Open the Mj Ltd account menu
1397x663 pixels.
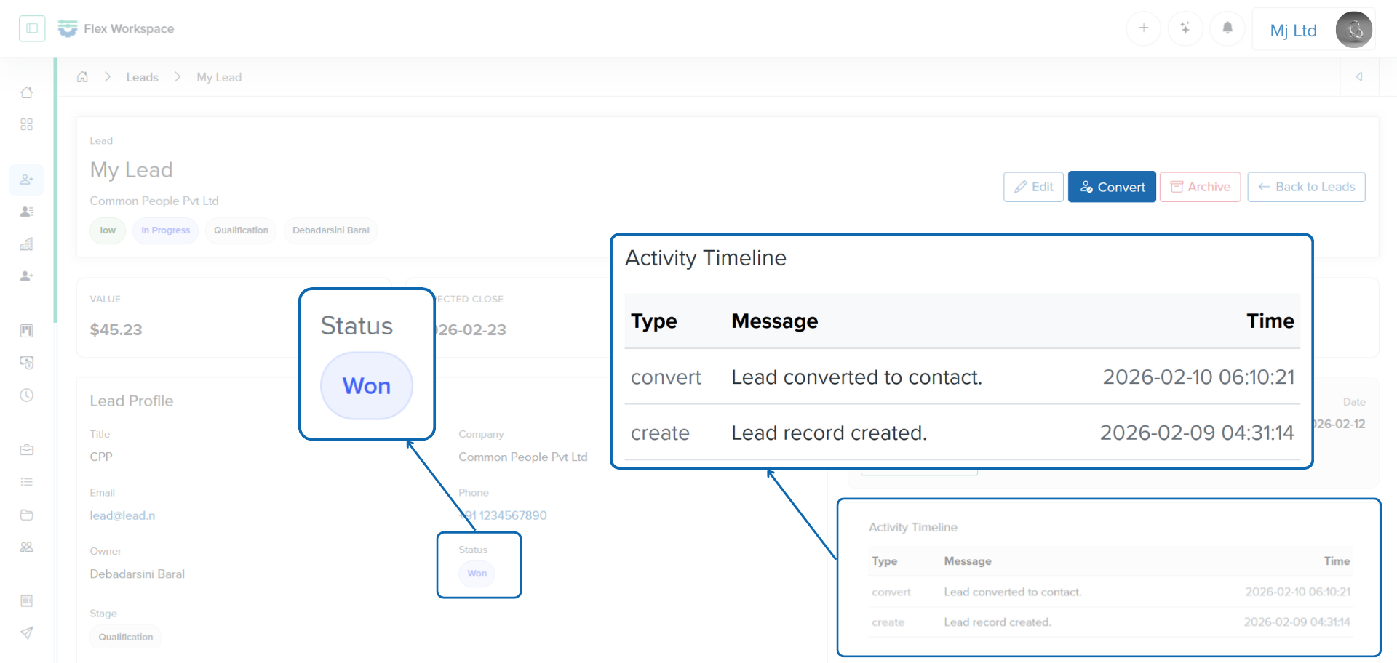1293,31
